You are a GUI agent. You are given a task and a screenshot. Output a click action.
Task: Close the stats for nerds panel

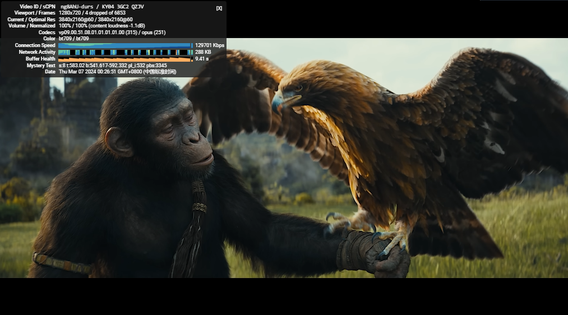(x=219, y=8)
